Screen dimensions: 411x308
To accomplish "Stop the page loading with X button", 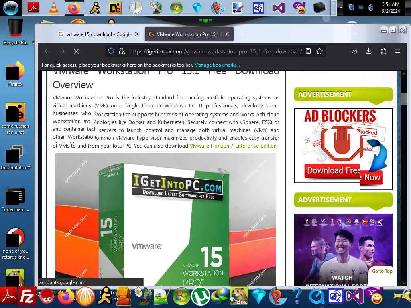I will (x=76, y=51).
